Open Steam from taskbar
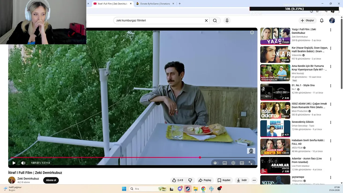This screenshot has height=193, width=343. click(x=188, y=189)
